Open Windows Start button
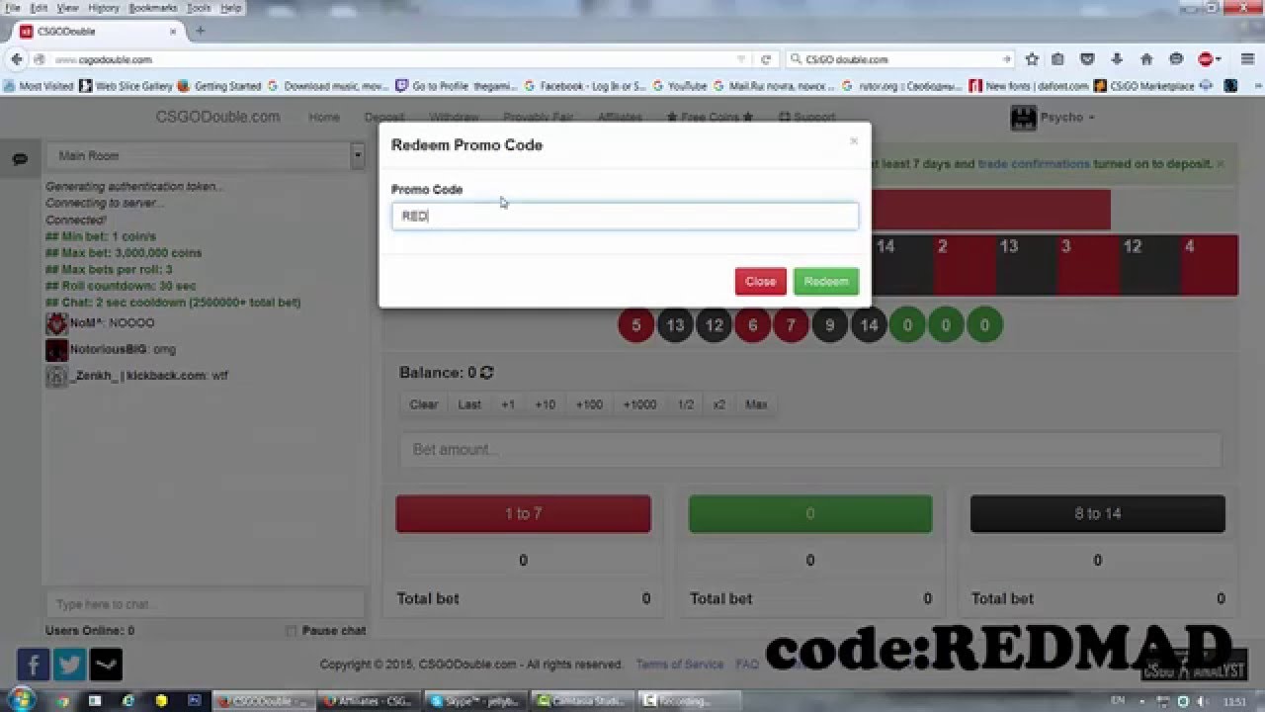Viewport: 1265px width, 712px height. (x=21, y=699)
